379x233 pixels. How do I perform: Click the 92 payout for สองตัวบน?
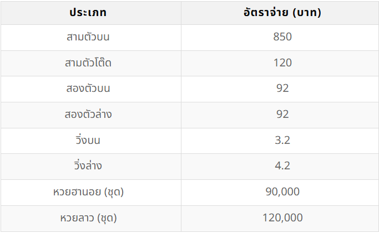(x=282, y=89)
